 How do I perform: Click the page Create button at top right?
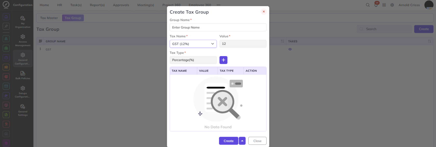pos(424,29)
